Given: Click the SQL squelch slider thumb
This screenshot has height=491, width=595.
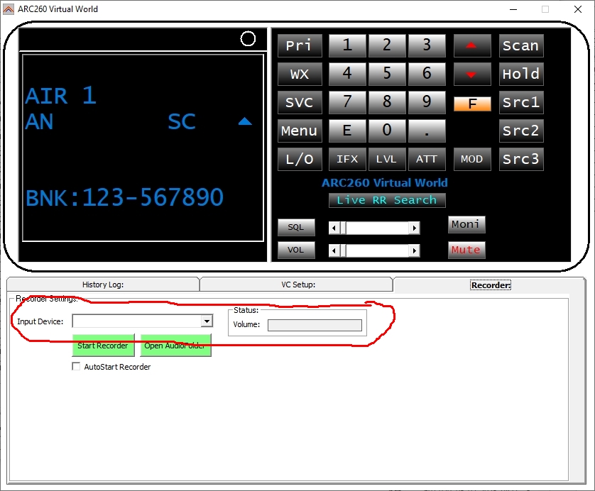Looking at the screenshot, I should (344, 228).
